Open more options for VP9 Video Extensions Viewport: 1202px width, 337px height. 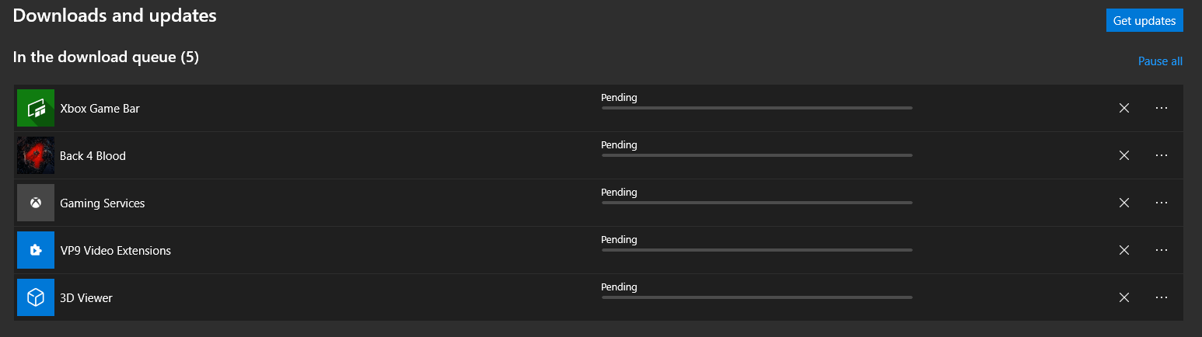pyautogui.click(x=1162, y=250)
